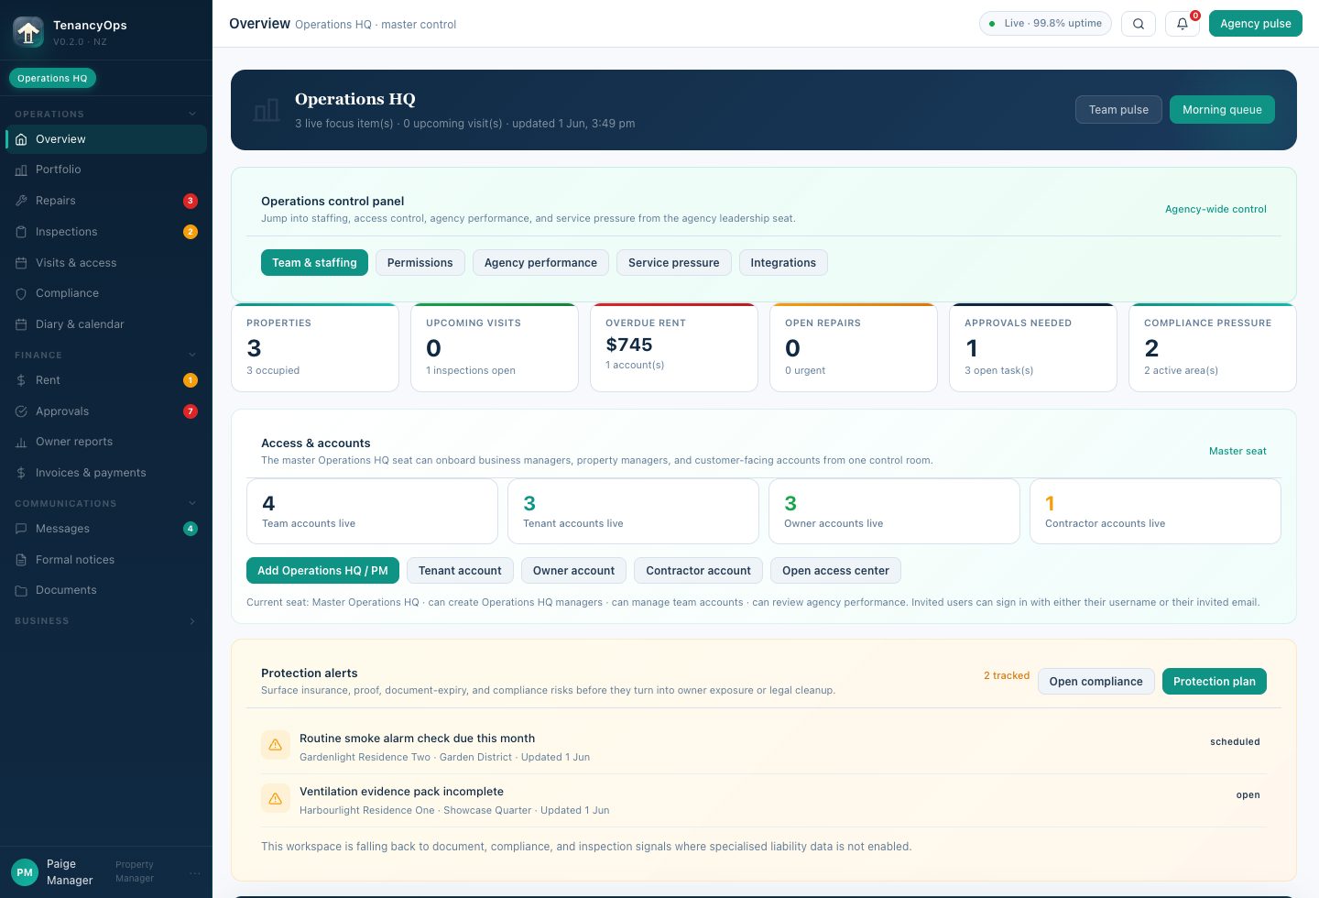Click the green 4 badge on Messages
Screen dimensions: 1319x898
click(x=191, y=529)
